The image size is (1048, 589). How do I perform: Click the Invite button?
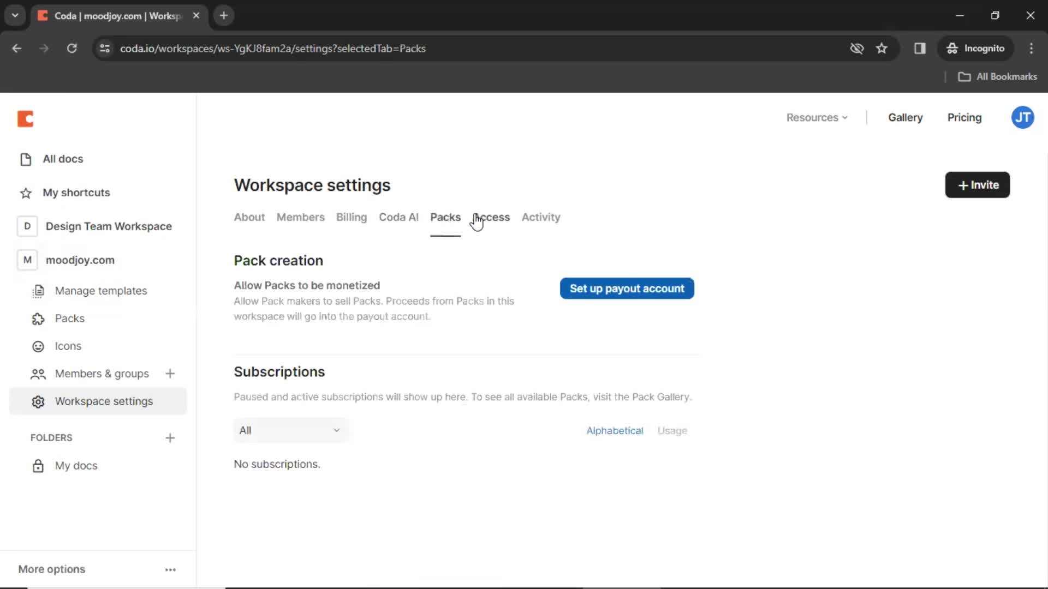point(978,185)
